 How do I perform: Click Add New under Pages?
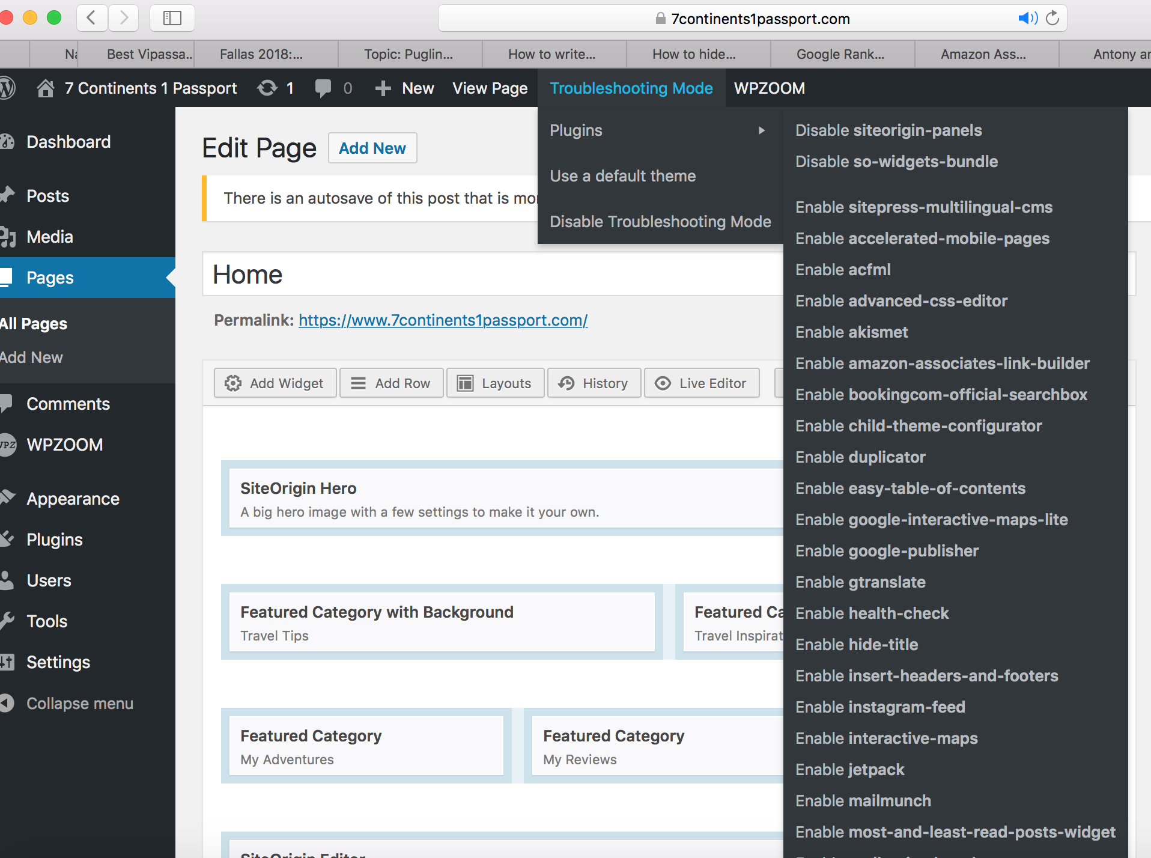click(31, 357)
